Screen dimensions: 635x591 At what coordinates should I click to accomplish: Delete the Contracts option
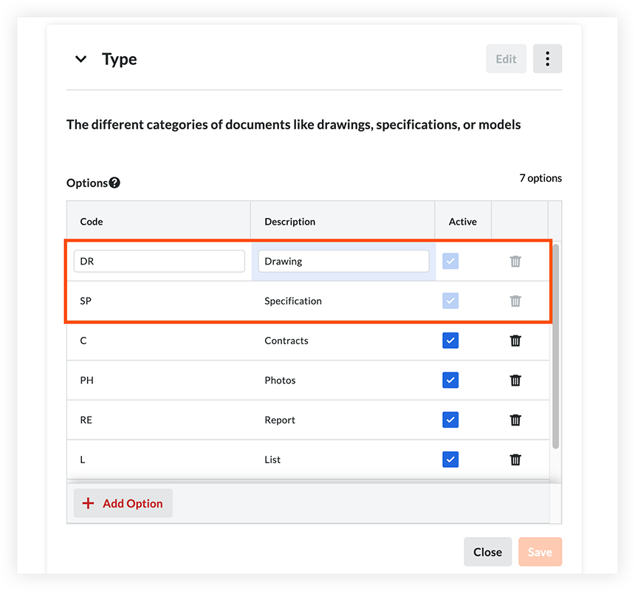coord(515,341)
